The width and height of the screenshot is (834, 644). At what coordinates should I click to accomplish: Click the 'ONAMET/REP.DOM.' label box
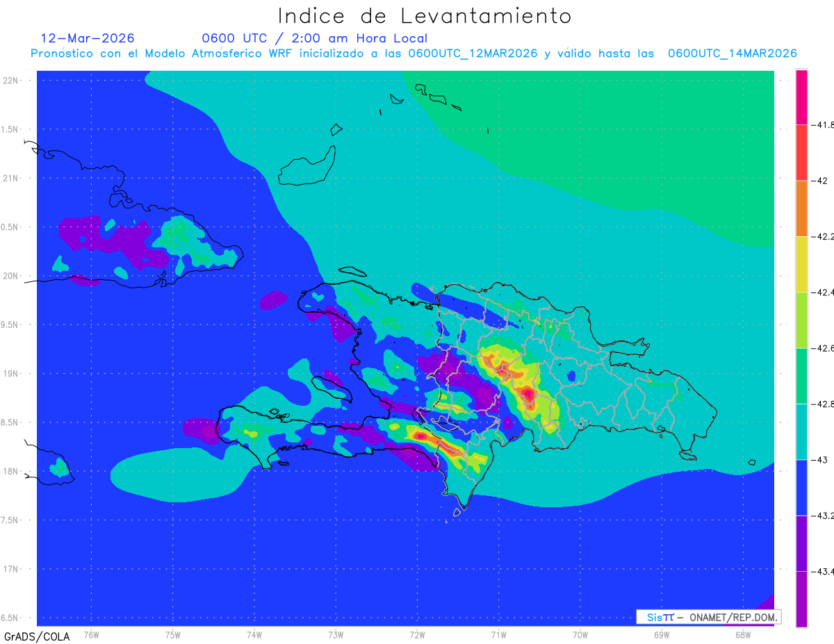click(708, 617)
